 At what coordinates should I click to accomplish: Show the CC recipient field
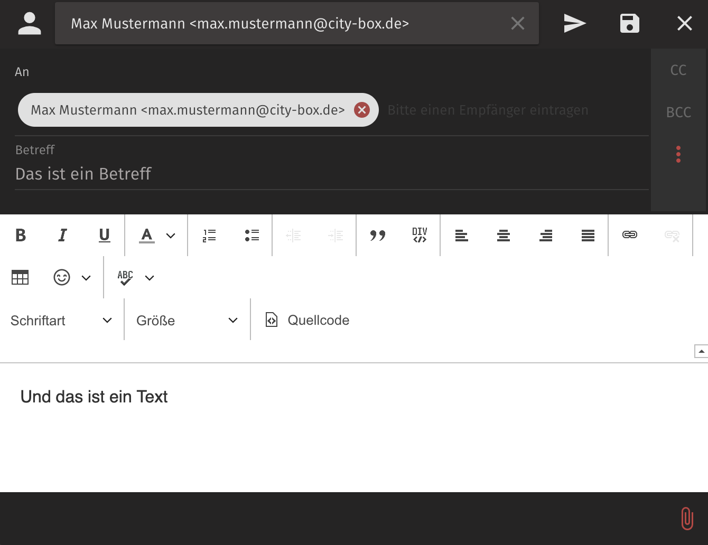(x=678, y=70)
